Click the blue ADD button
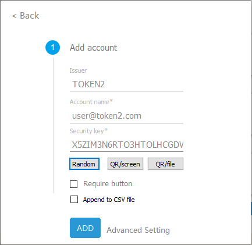Image resolution: width=252 pixels, height=245 pixels. [x=85, y=228]
